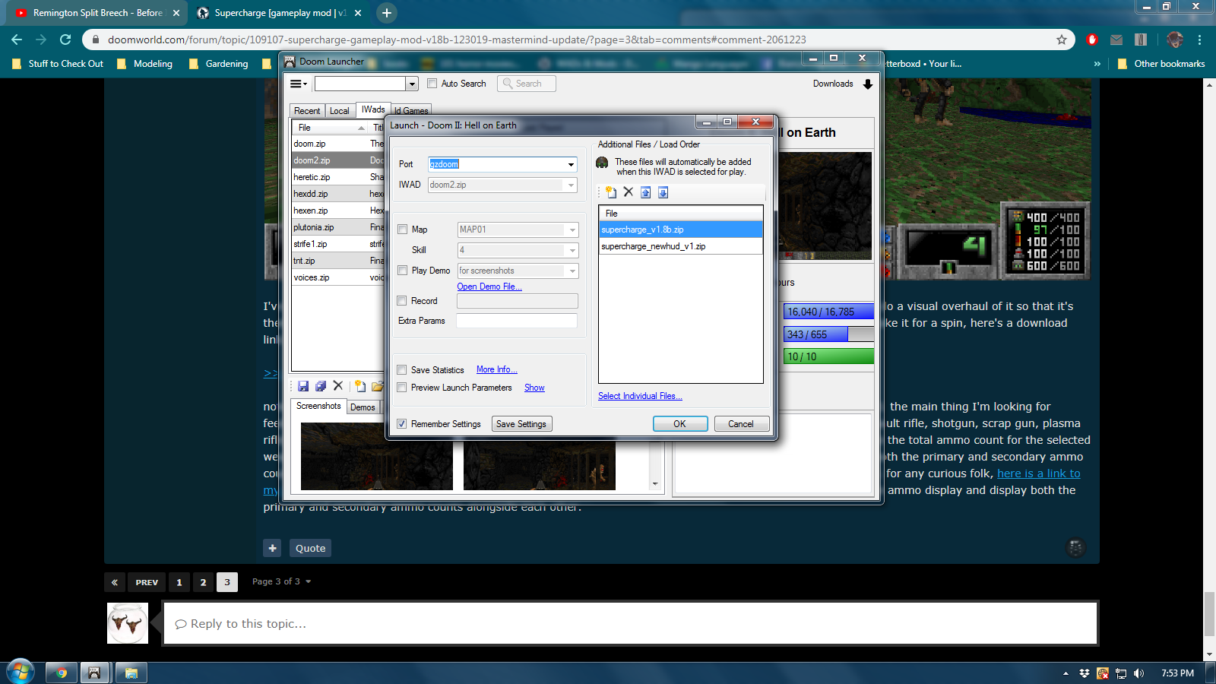
Task: Expand the 'Page 3 of 3' dropdown
Action: click(x=282, y=581)
